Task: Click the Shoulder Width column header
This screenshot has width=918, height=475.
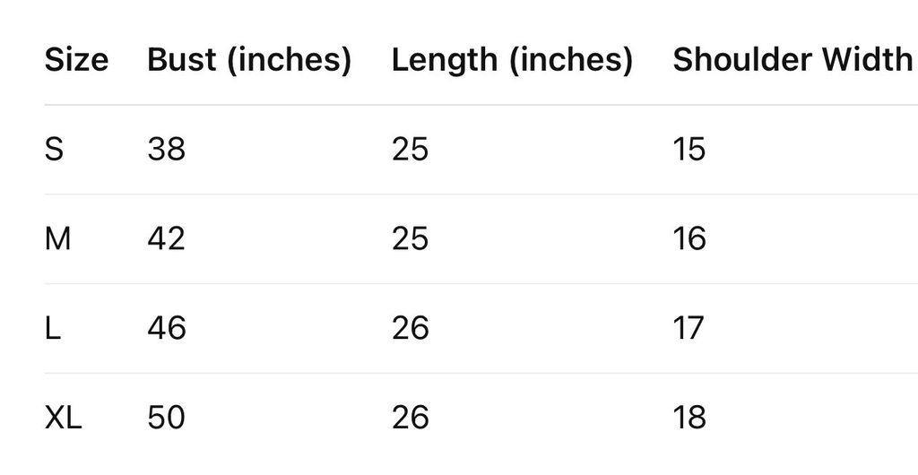Action: pyautogui.click(x=792, y=60)
